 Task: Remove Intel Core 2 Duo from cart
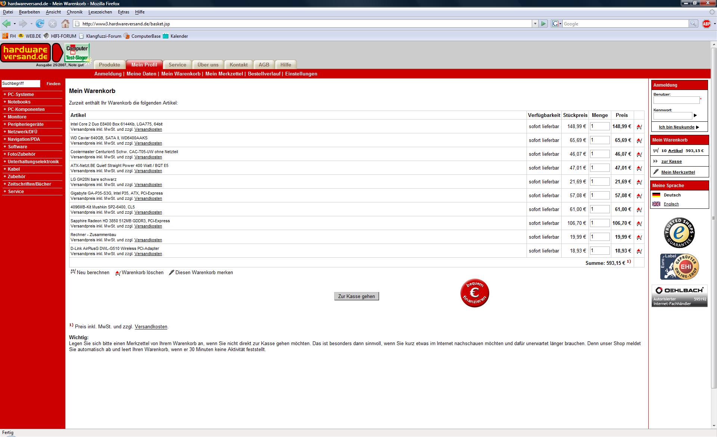pyautogui.click(x=639, y=127)
